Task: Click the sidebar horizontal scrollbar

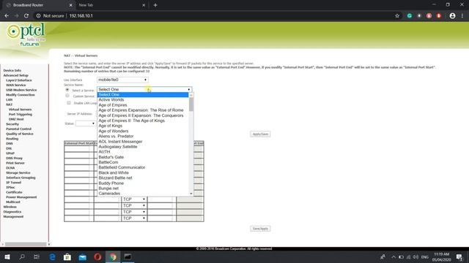Action: pos(26,244)
